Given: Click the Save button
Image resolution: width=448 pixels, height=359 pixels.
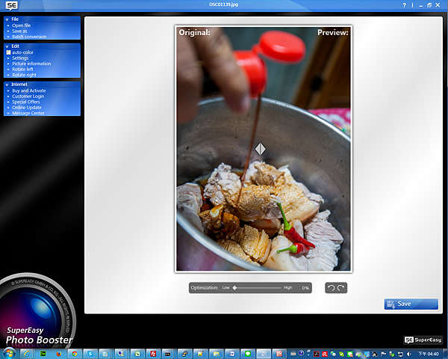Looking at the screenshot, I should [x=411, y=304].
